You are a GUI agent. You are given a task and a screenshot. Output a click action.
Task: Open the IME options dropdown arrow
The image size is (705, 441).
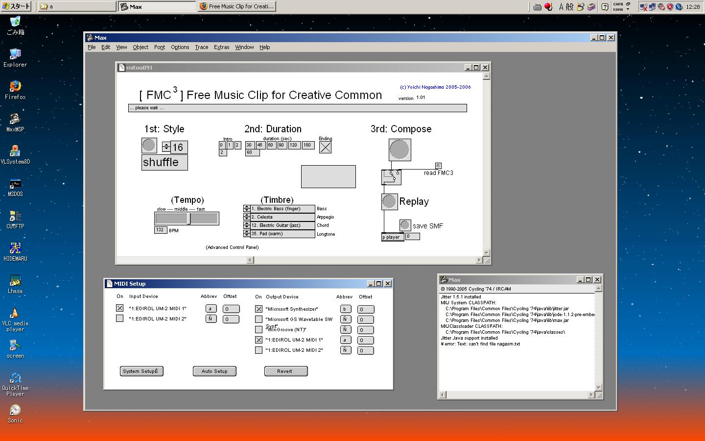[628, 9]
